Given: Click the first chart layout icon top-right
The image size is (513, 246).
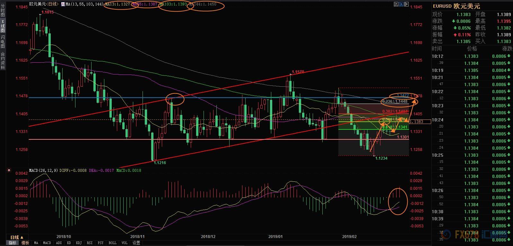Looking at the screenshot, I should pos(396,4).
